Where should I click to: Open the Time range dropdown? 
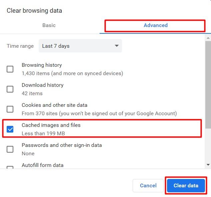(x=80, y=46)
